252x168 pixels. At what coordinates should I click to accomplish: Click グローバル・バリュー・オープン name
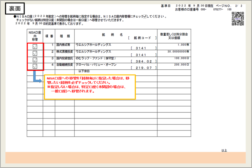[96, 65]
